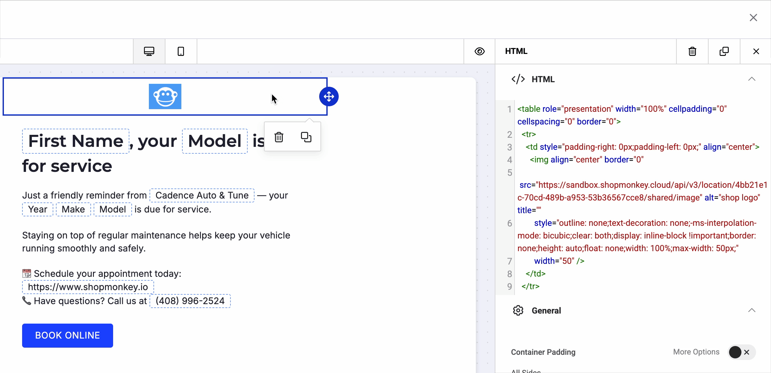
Task: Click the closing </tr> tag in code
Action: click(x=530, y=286)
